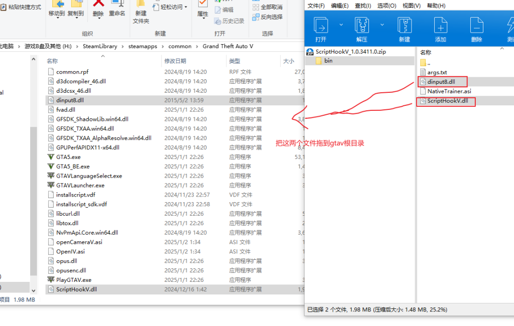Open the 查找(I) menu in archiver
The width and height of the screenshot is (514, 326).
(363, 6)
